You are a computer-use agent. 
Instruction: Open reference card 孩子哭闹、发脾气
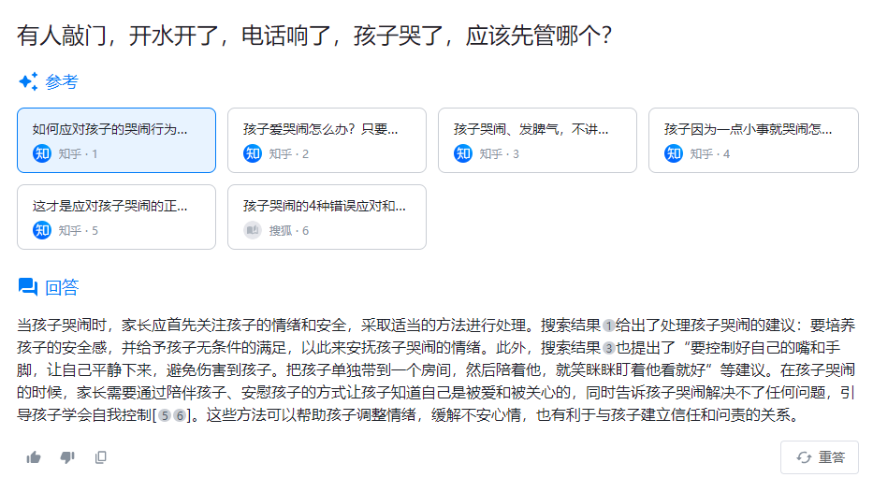point(537,140)
